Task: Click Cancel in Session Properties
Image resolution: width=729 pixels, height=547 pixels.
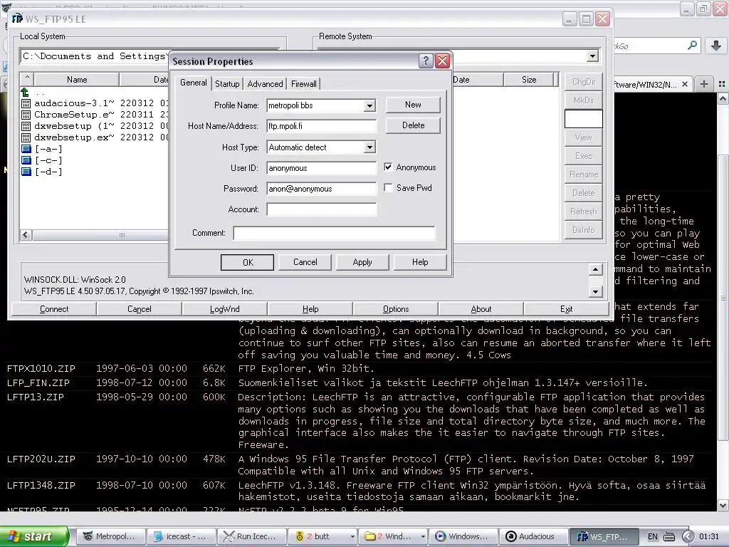Action: click(305, 262)
